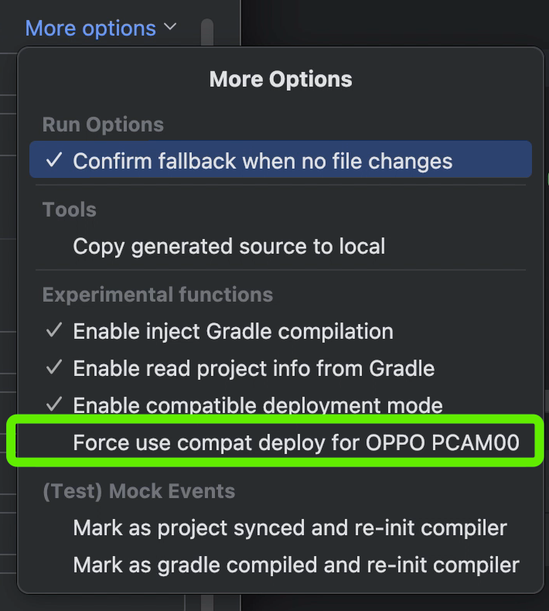Click checkmark icon next to inject Gradle compilation

click(x=54, y=330)
